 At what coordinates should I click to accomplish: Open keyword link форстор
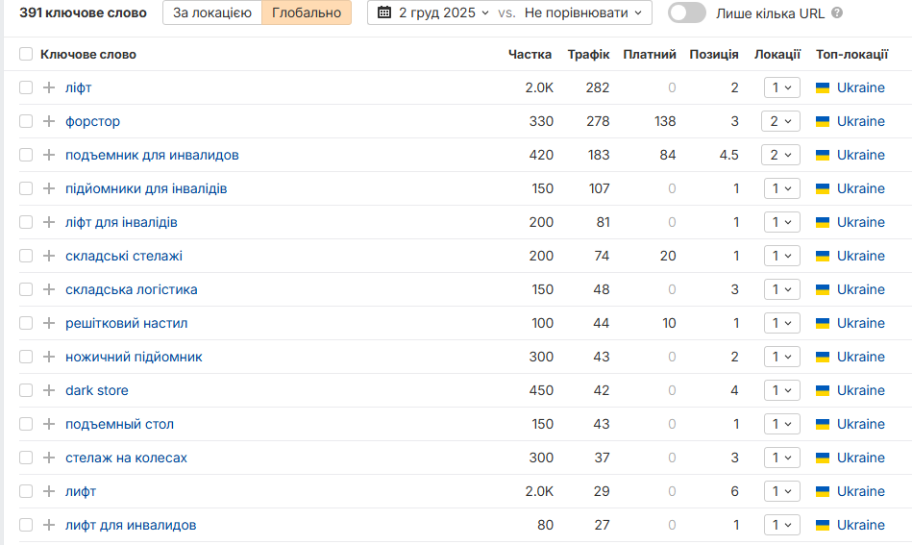tap(92, 121)
